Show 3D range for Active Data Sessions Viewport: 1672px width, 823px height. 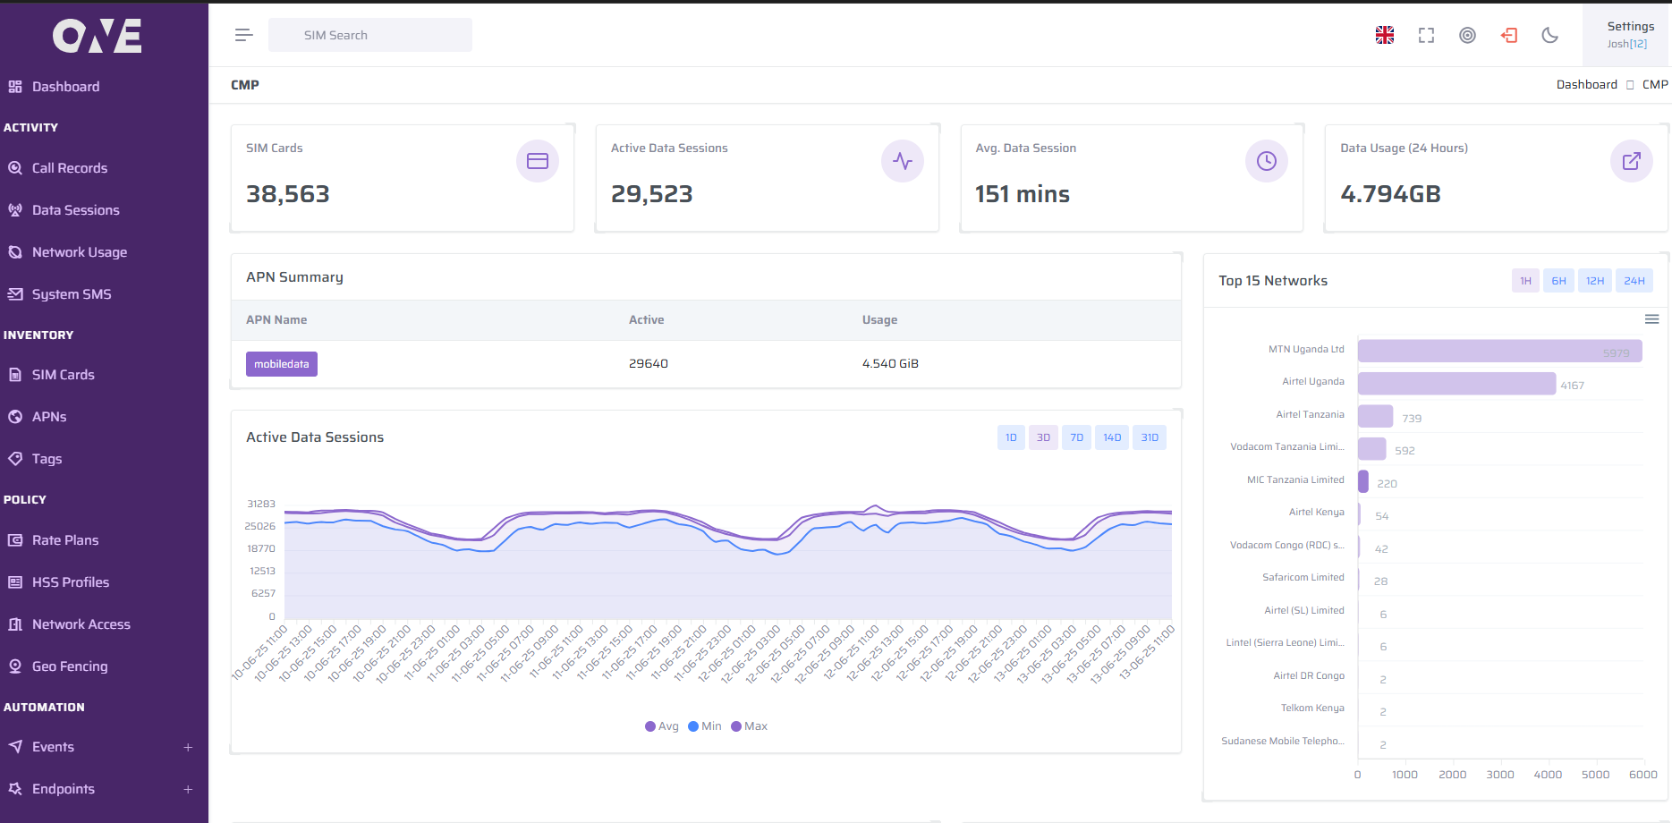click(x=1043, y=437)
